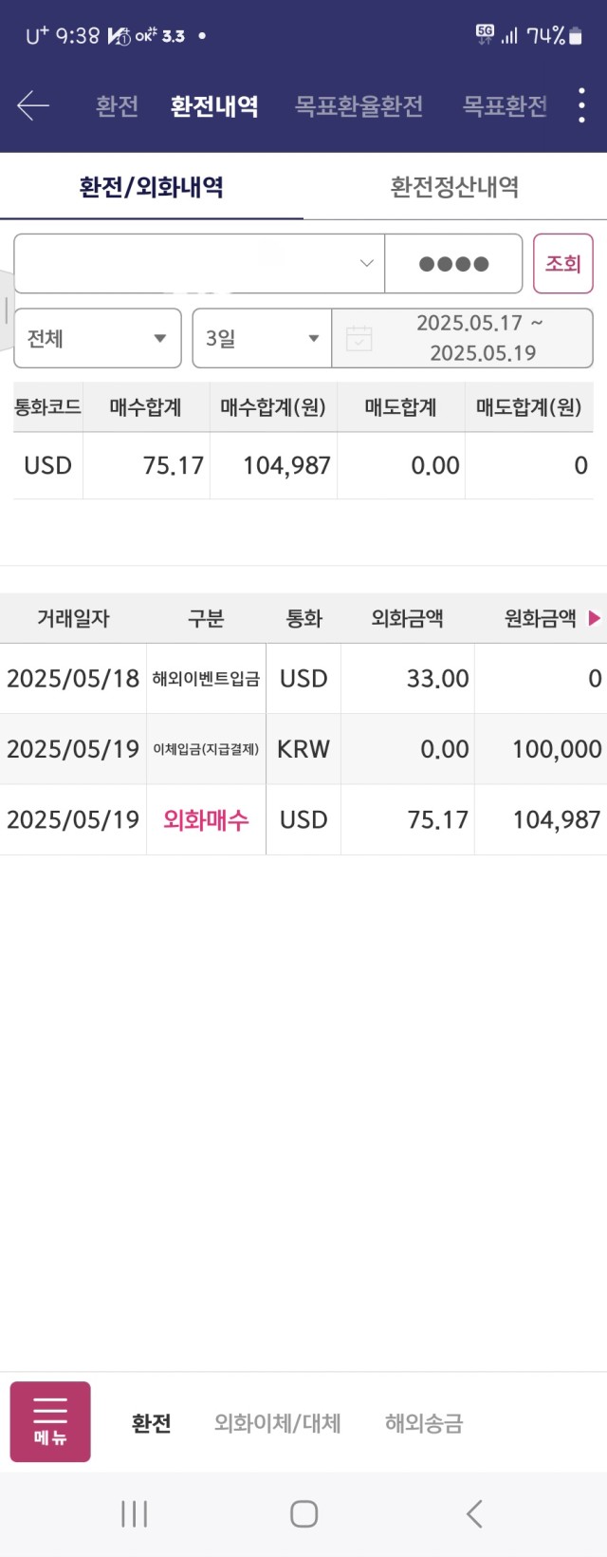Open the calendar date range picker

pyautogui.click(x=462, y=338)
